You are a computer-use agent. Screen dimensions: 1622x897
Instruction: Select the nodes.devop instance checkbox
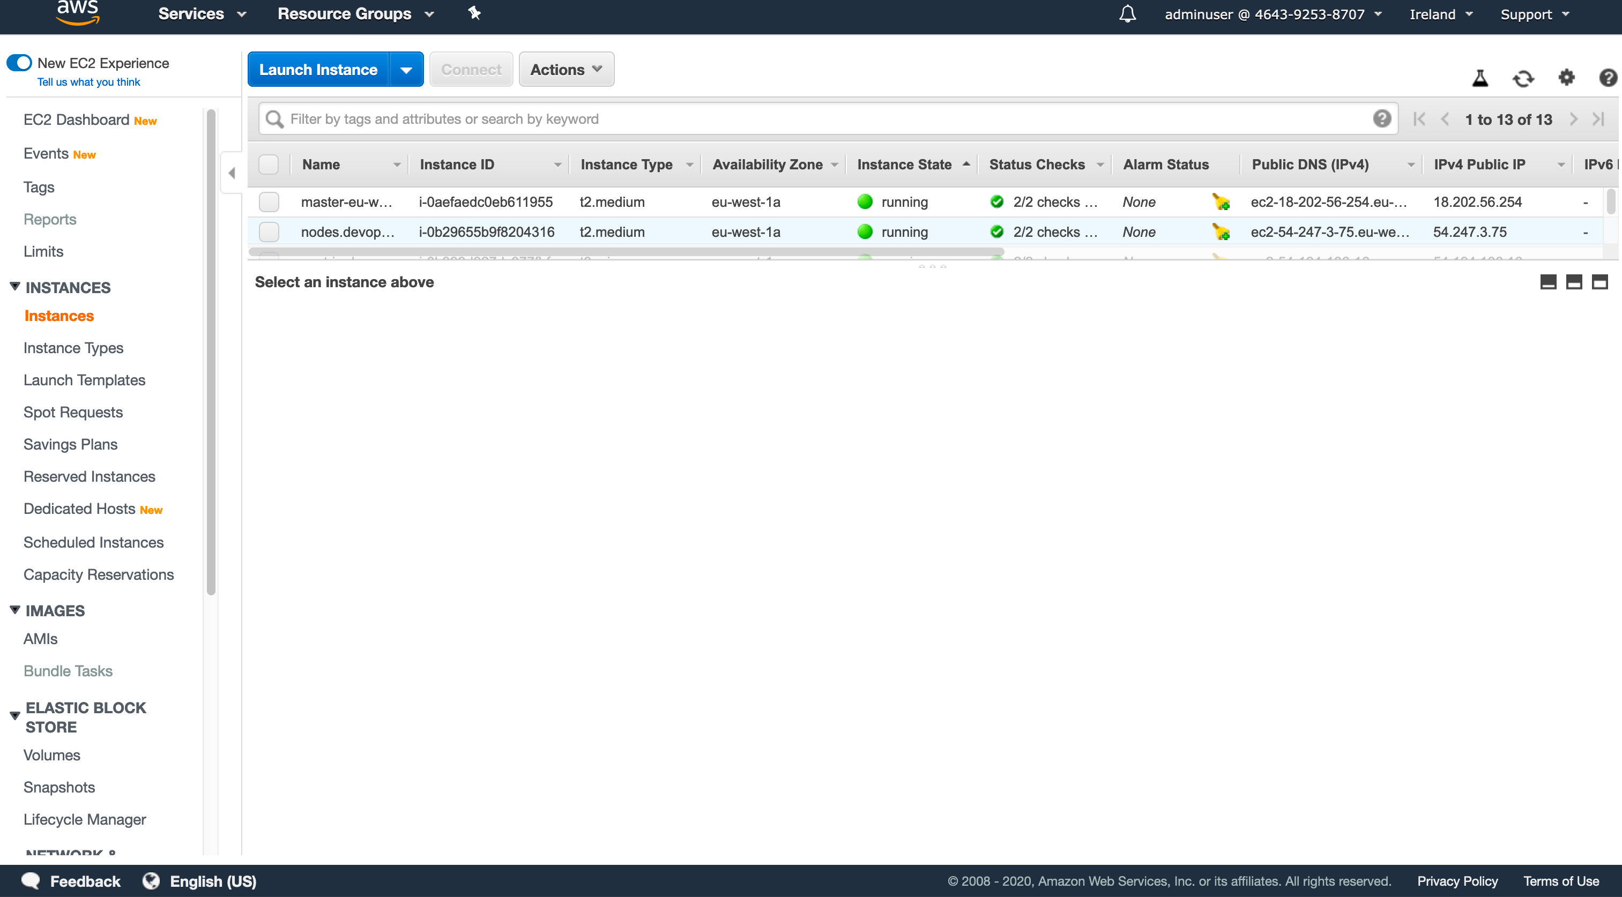coord(269,232)
